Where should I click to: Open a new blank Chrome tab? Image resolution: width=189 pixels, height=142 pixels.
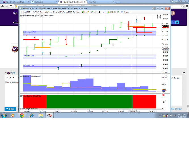click(x=118, y=2)
